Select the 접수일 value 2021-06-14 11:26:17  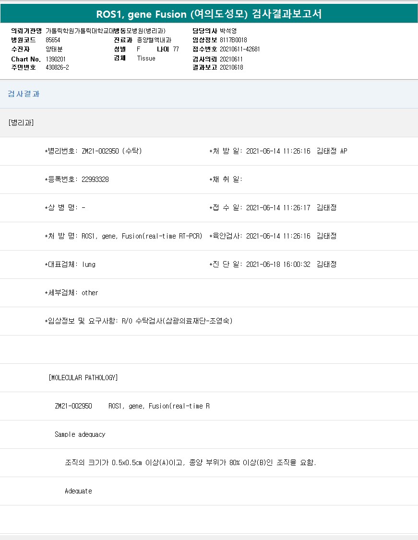click(x=278, y=208)
